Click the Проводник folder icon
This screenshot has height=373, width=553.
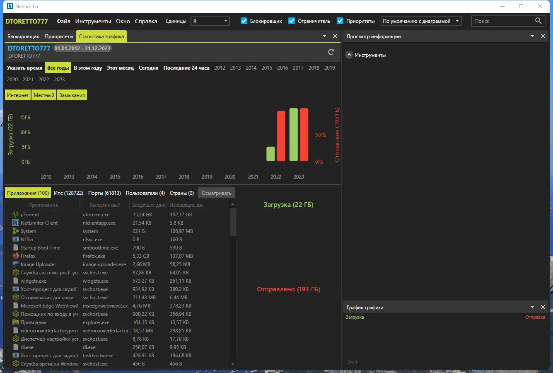tap(16, 322)
